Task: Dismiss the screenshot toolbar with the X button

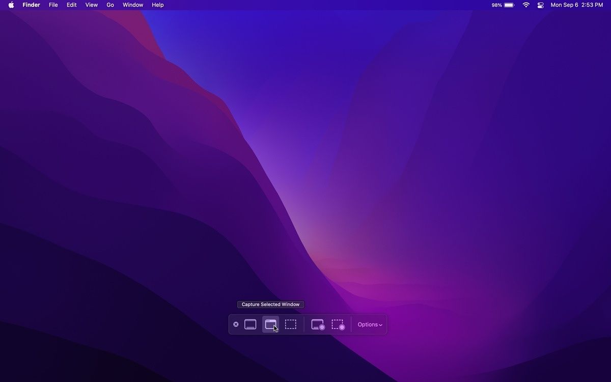Action: tap(236, 324)
